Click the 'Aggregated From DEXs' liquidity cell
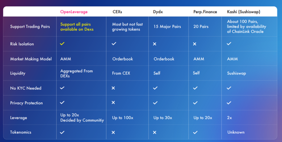 point(76,73)
